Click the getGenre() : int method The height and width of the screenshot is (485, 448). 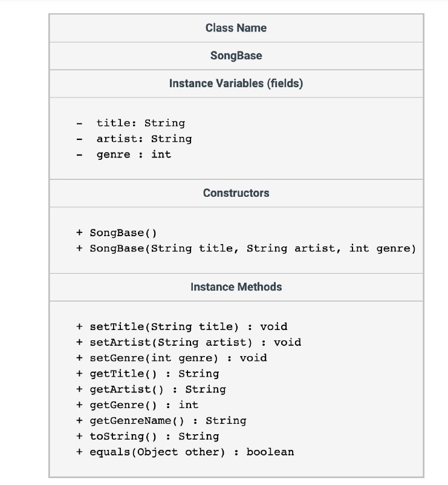coord(144,404)
